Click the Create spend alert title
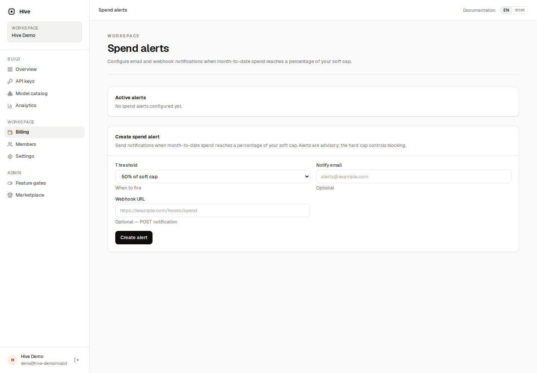The width and height of the screenshot is (537, 373). [137, 137]
